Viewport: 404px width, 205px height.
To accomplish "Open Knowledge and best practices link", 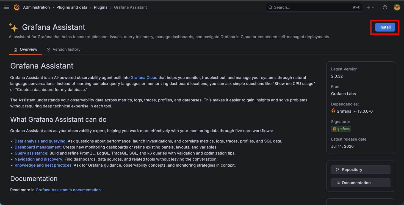I will point(43,165).
